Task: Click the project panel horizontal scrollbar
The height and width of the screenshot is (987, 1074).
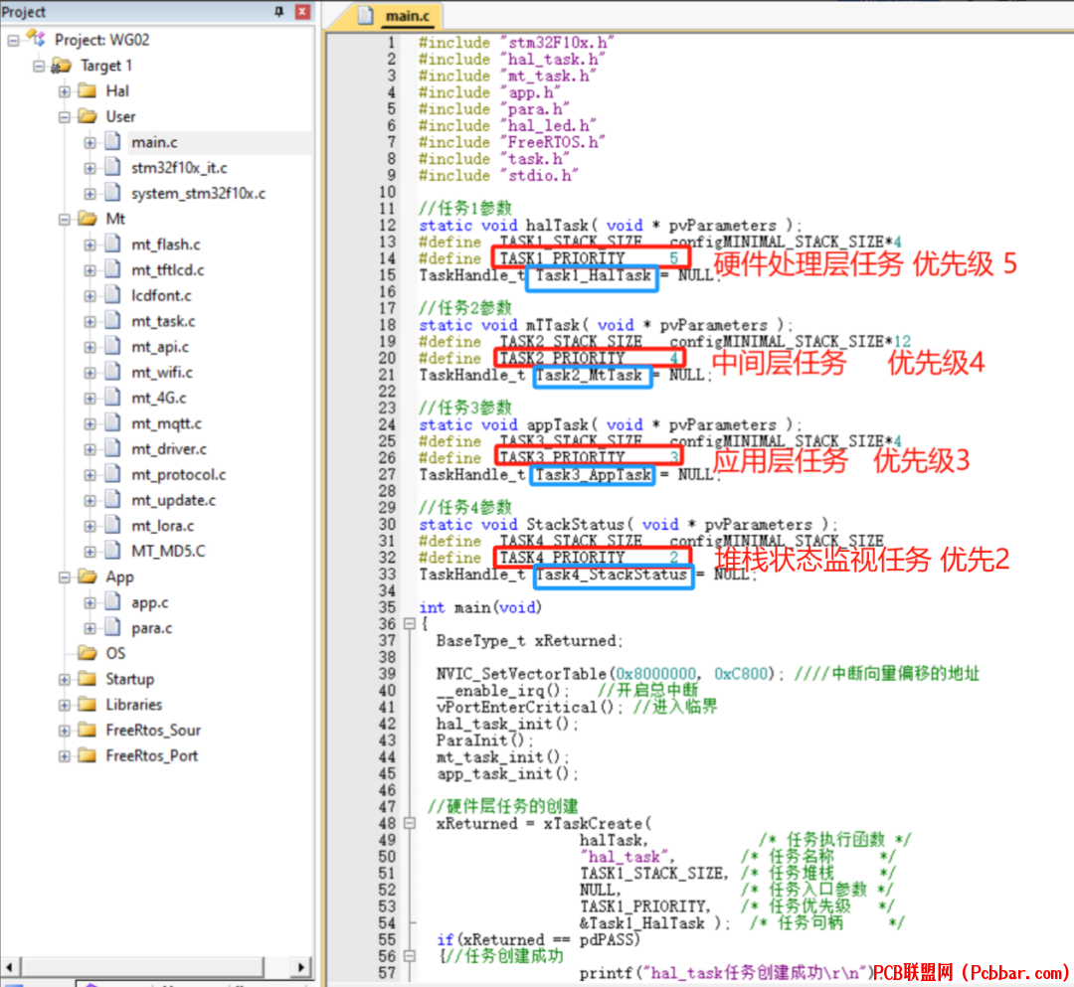Action: [144, 967]
